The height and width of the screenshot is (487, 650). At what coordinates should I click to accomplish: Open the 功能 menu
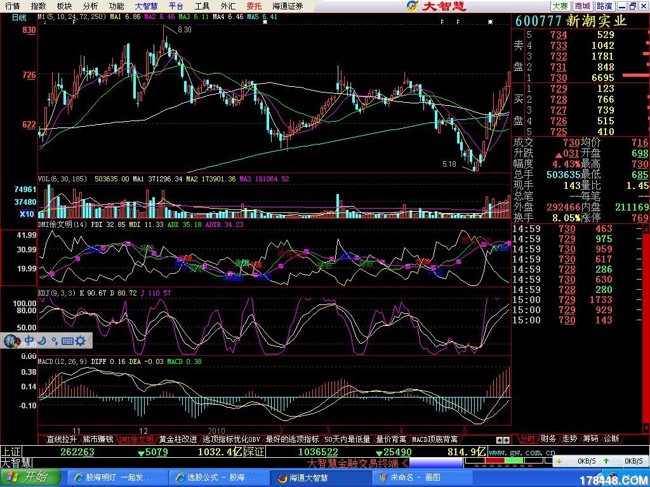click(x=116, y=6)
